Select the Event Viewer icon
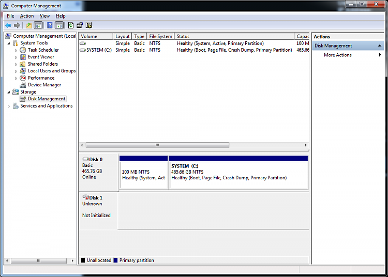This screenshot has width=388, height=277. pos(23,57)
